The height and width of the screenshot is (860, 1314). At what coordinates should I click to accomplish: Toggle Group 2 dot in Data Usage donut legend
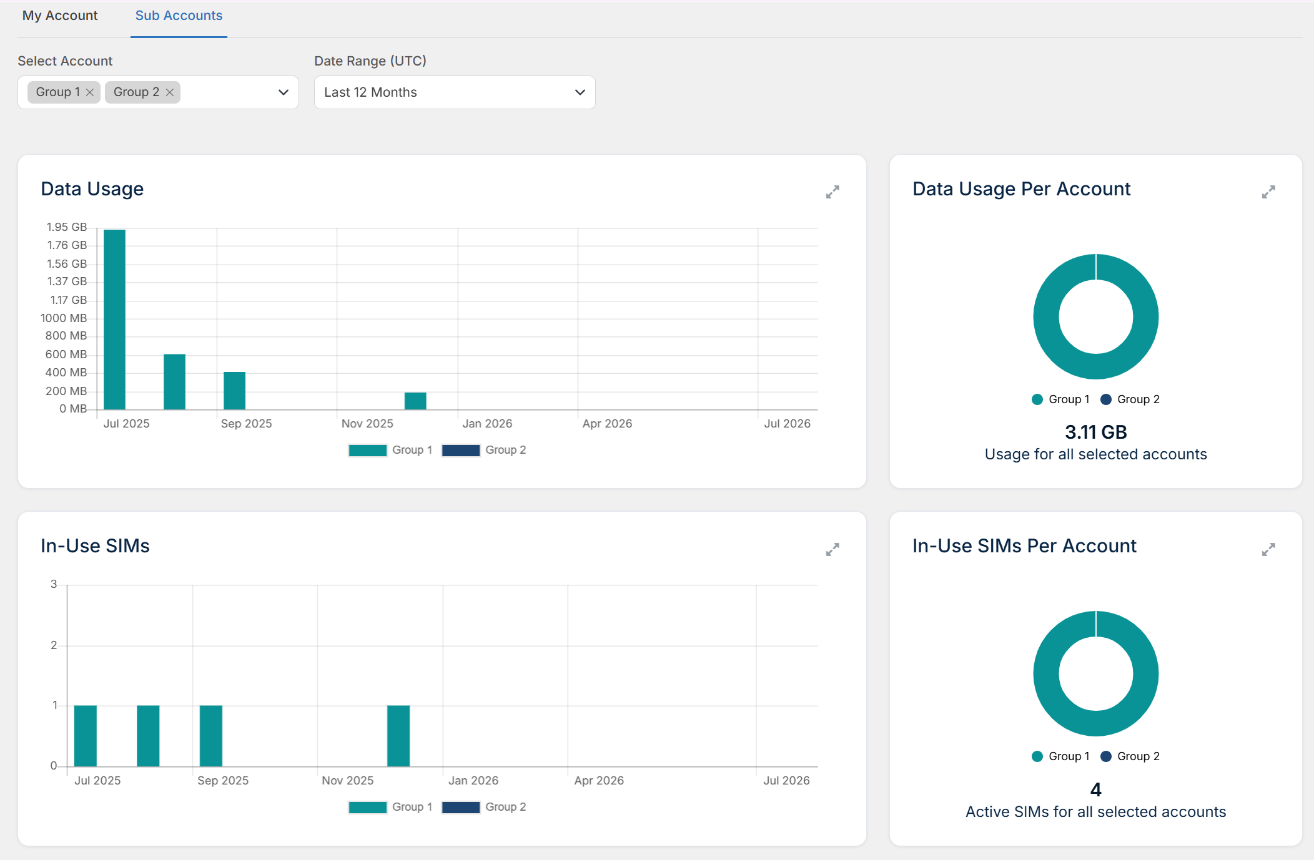(x=1106, y=399)
